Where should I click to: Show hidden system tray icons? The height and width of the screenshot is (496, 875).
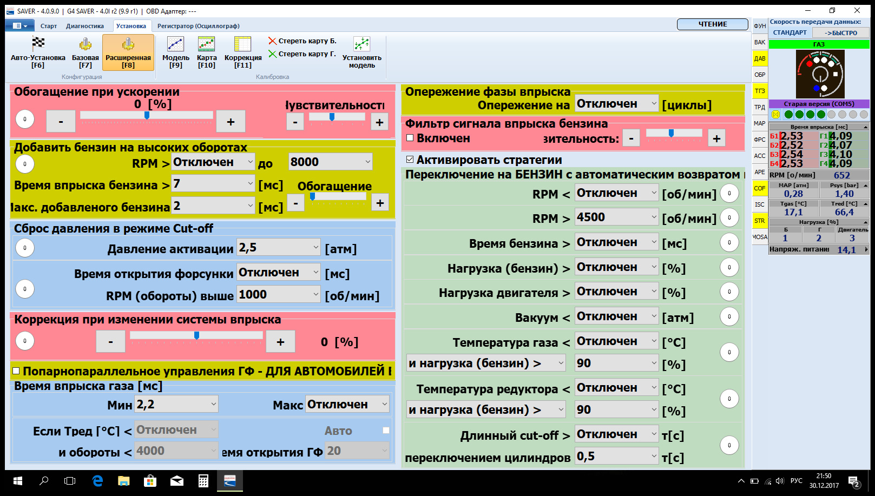[741, 481]
